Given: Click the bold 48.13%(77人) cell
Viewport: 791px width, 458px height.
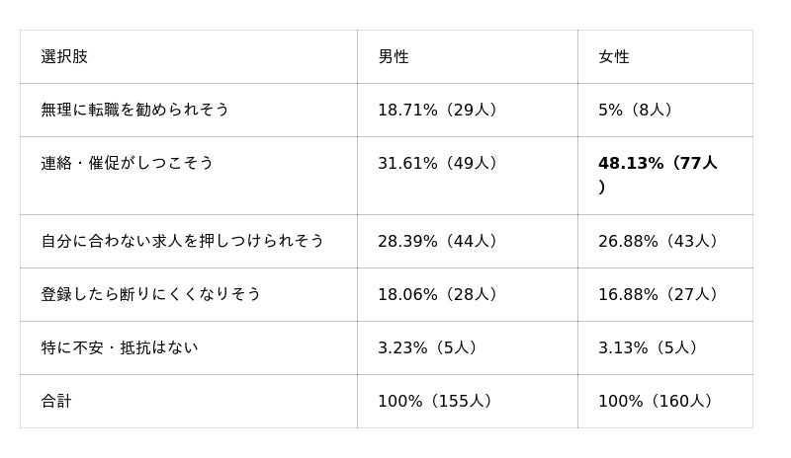Looking at the screenshot, I should click(x=665, y=176).
